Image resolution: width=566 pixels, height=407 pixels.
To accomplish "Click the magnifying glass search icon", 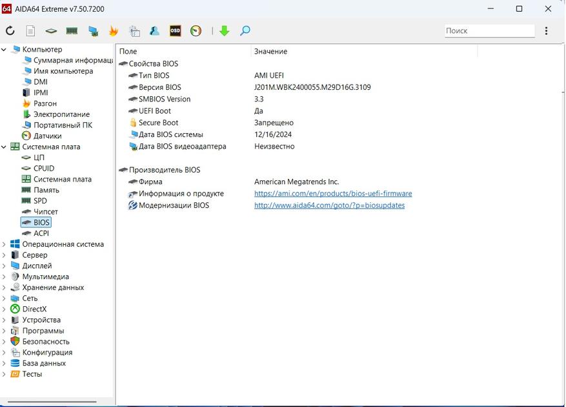I will coord(245,31).
